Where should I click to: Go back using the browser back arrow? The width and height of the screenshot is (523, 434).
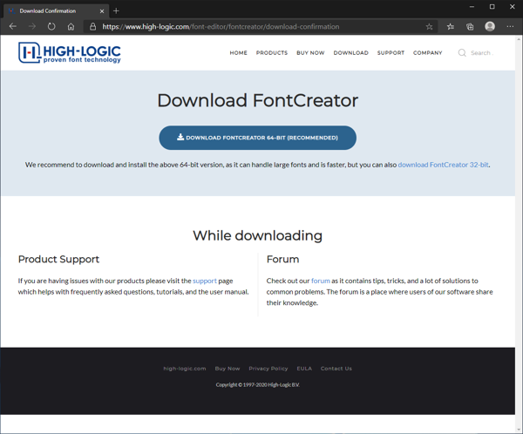13,26
